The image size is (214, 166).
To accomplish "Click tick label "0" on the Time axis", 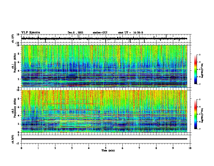I will pos(21,148).
